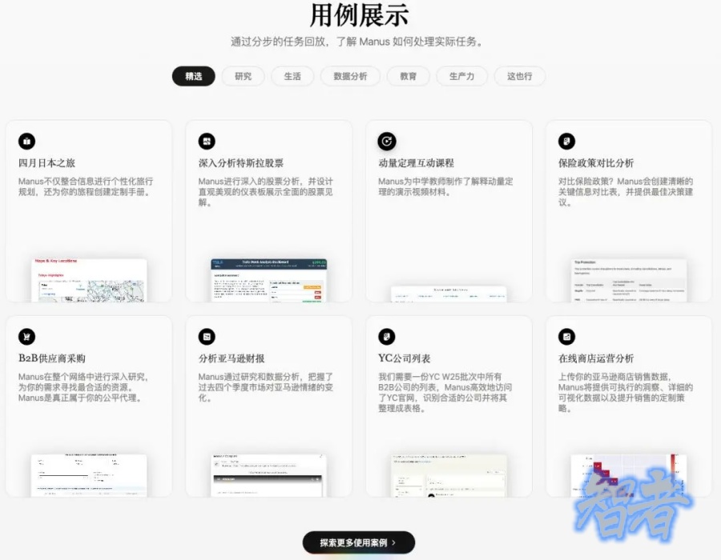Open the 这也行 category tab
Viewport: 721px width, 560px height.
pyautogui.click(x=519, y=77)
